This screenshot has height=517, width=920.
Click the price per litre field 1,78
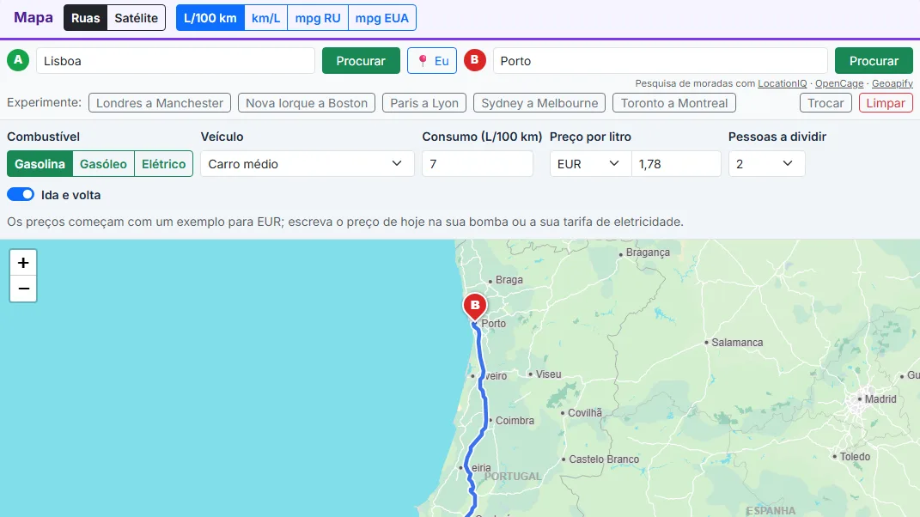pyautogui.click(x=676, y=164)
